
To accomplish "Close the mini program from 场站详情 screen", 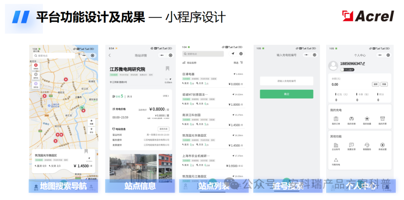I will tap(170, 55).
